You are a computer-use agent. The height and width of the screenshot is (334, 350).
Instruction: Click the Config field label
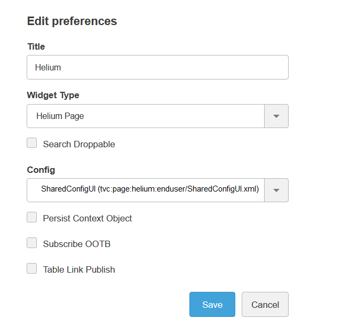click(x=41, y=170)
